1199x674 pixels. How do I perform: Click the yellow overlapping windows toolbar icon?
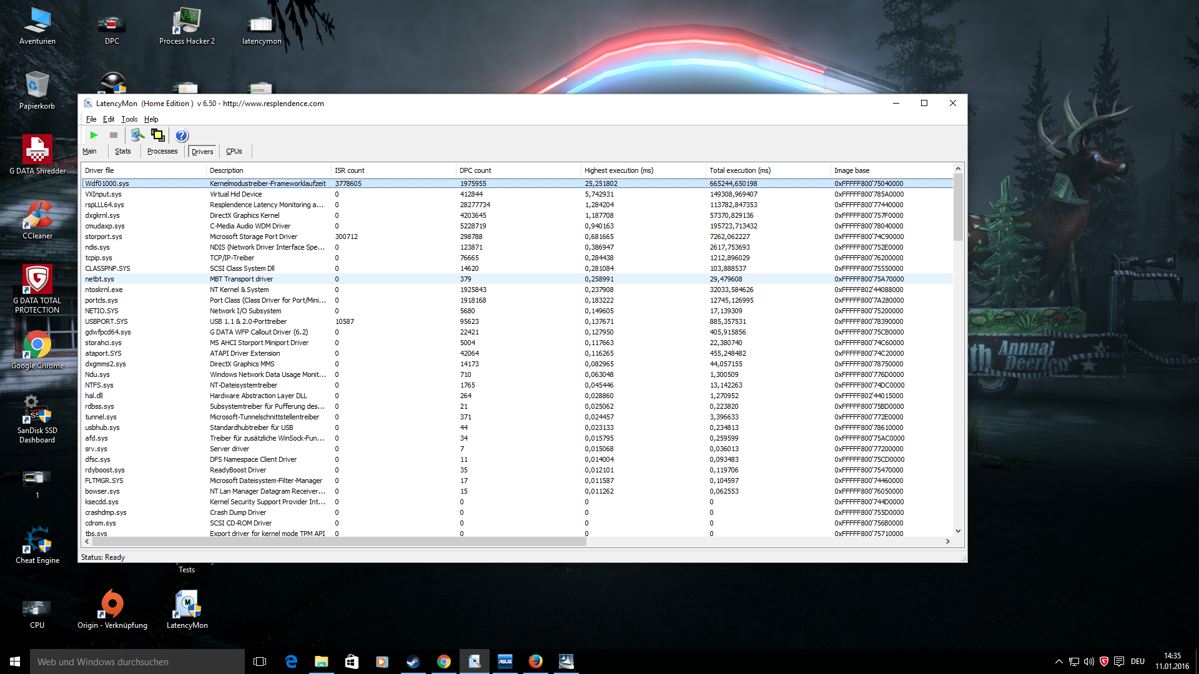pyautogui.click(x=157, y=135)
